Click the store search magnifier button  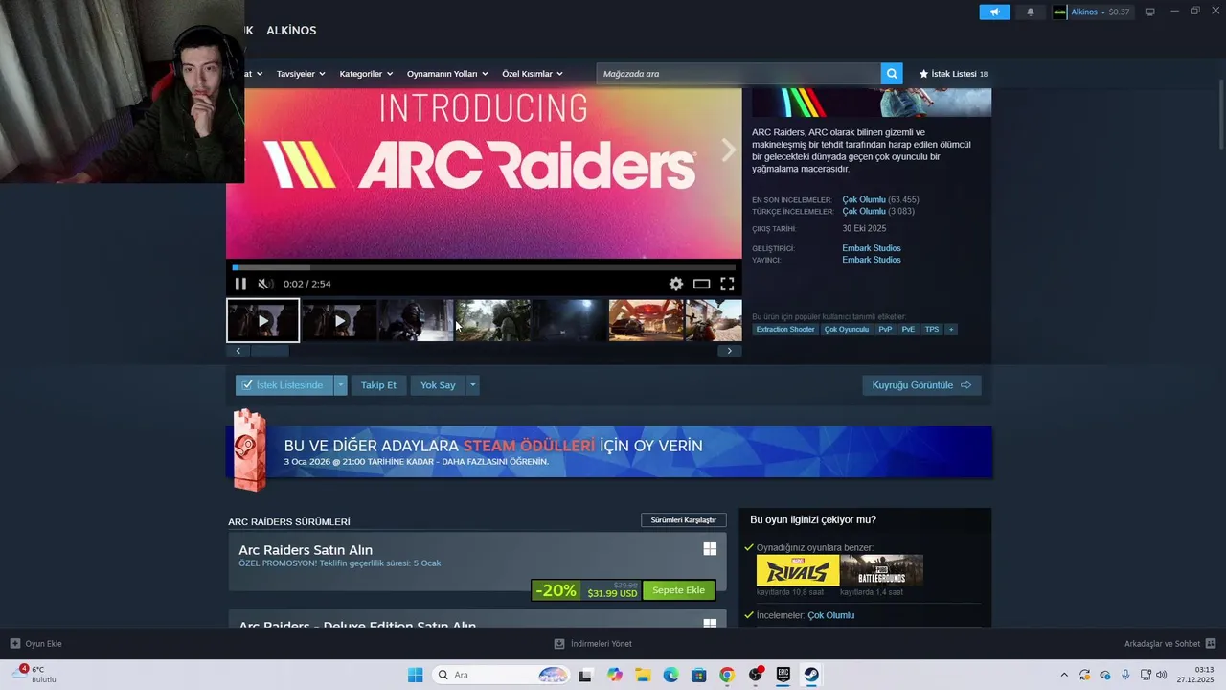[893, 74]
